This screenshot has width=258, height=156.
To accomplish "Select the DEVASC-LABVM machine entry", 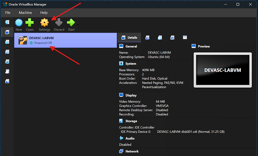I will tap(65, 40).
